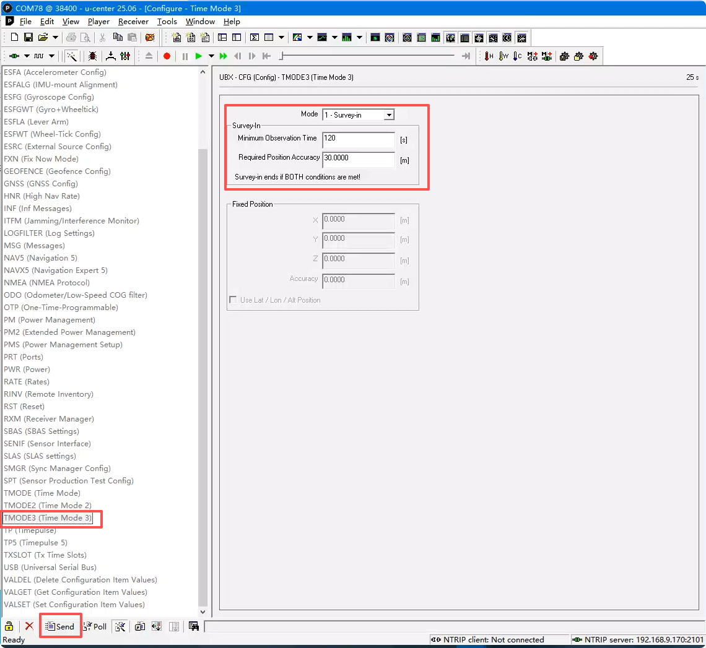706x648 pixels.
Task: Click the Send button
Action: [60, 626]
